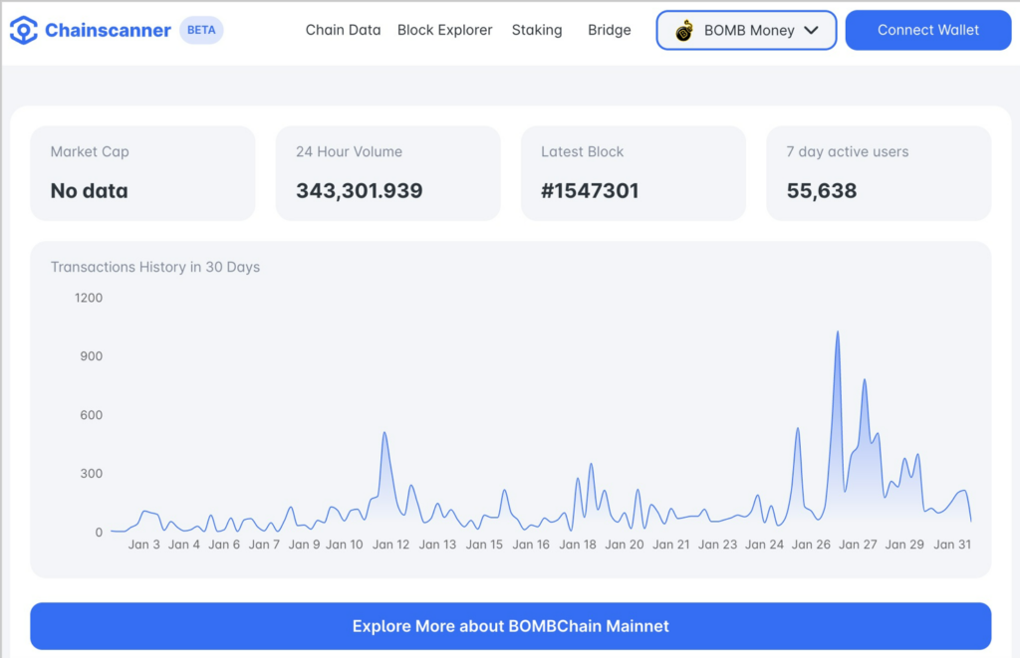This screenshot has height=658, width=1020.
Task: Open the Staking page
Action: (x=536, y=30)
